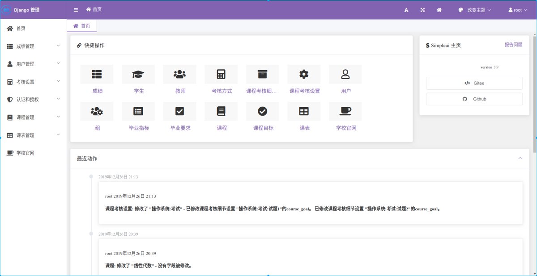Click the 首页 breadcrumb in the header
Viewport: 537px width, 276px height.
[94, 9]
